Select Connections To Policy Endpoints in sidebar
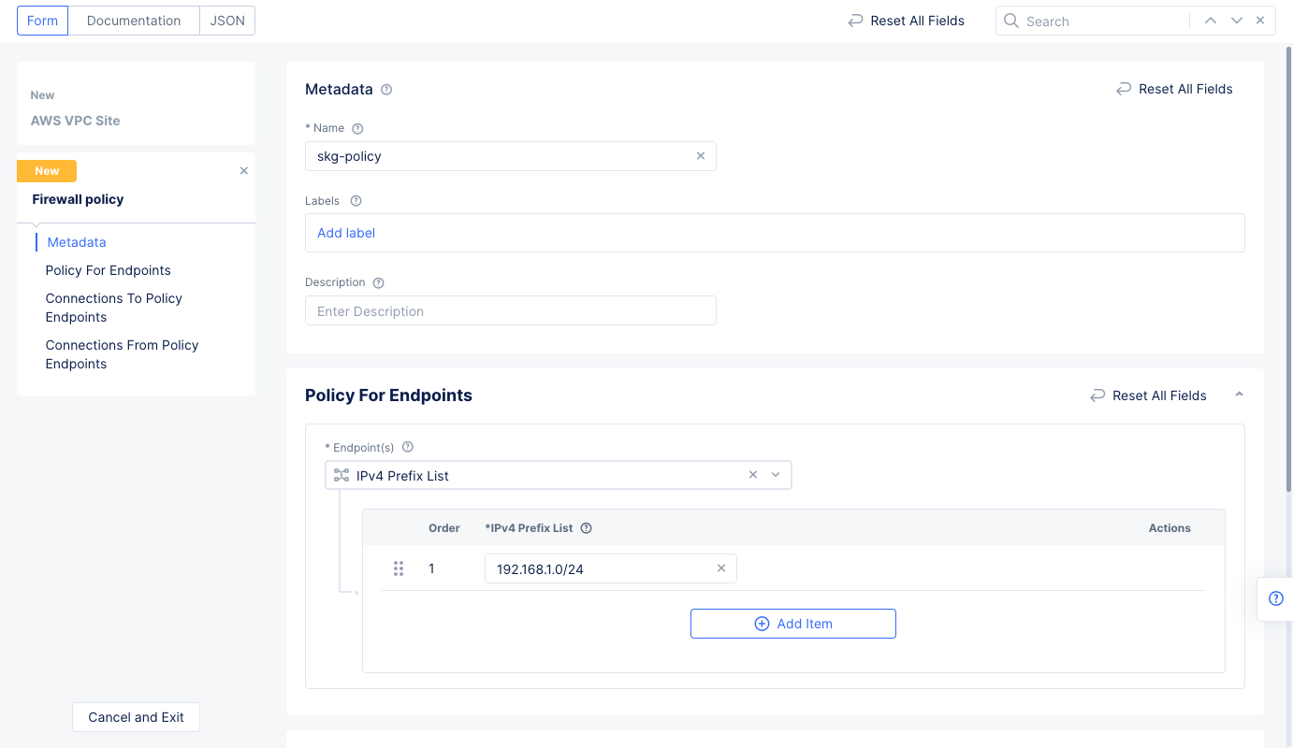 [x=113, y=308]
